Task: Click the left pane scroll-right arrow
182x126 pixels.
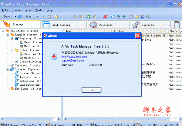Action: coord(59,119)
